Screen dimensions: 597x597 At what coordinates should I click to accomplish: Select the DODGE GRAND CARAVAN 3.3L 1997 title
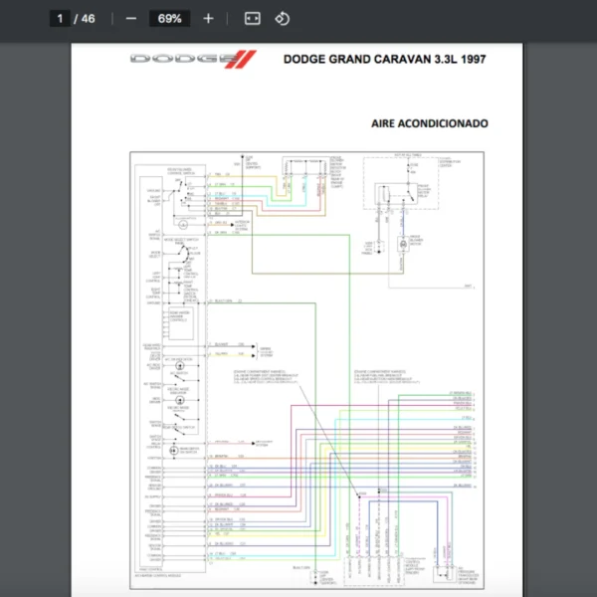point(385,59)
